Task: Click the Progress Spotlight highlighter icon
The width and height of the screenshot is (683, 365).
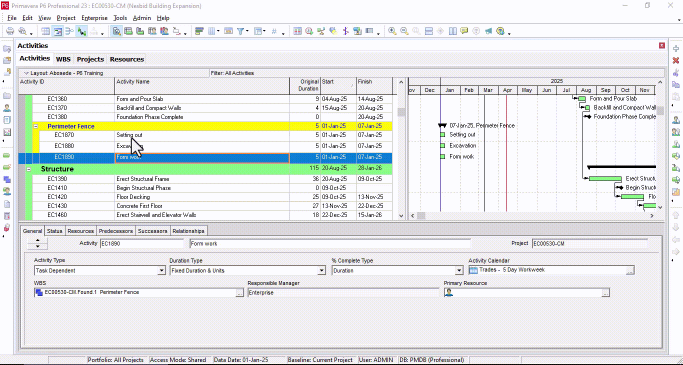Action: [x=333, y=31]
